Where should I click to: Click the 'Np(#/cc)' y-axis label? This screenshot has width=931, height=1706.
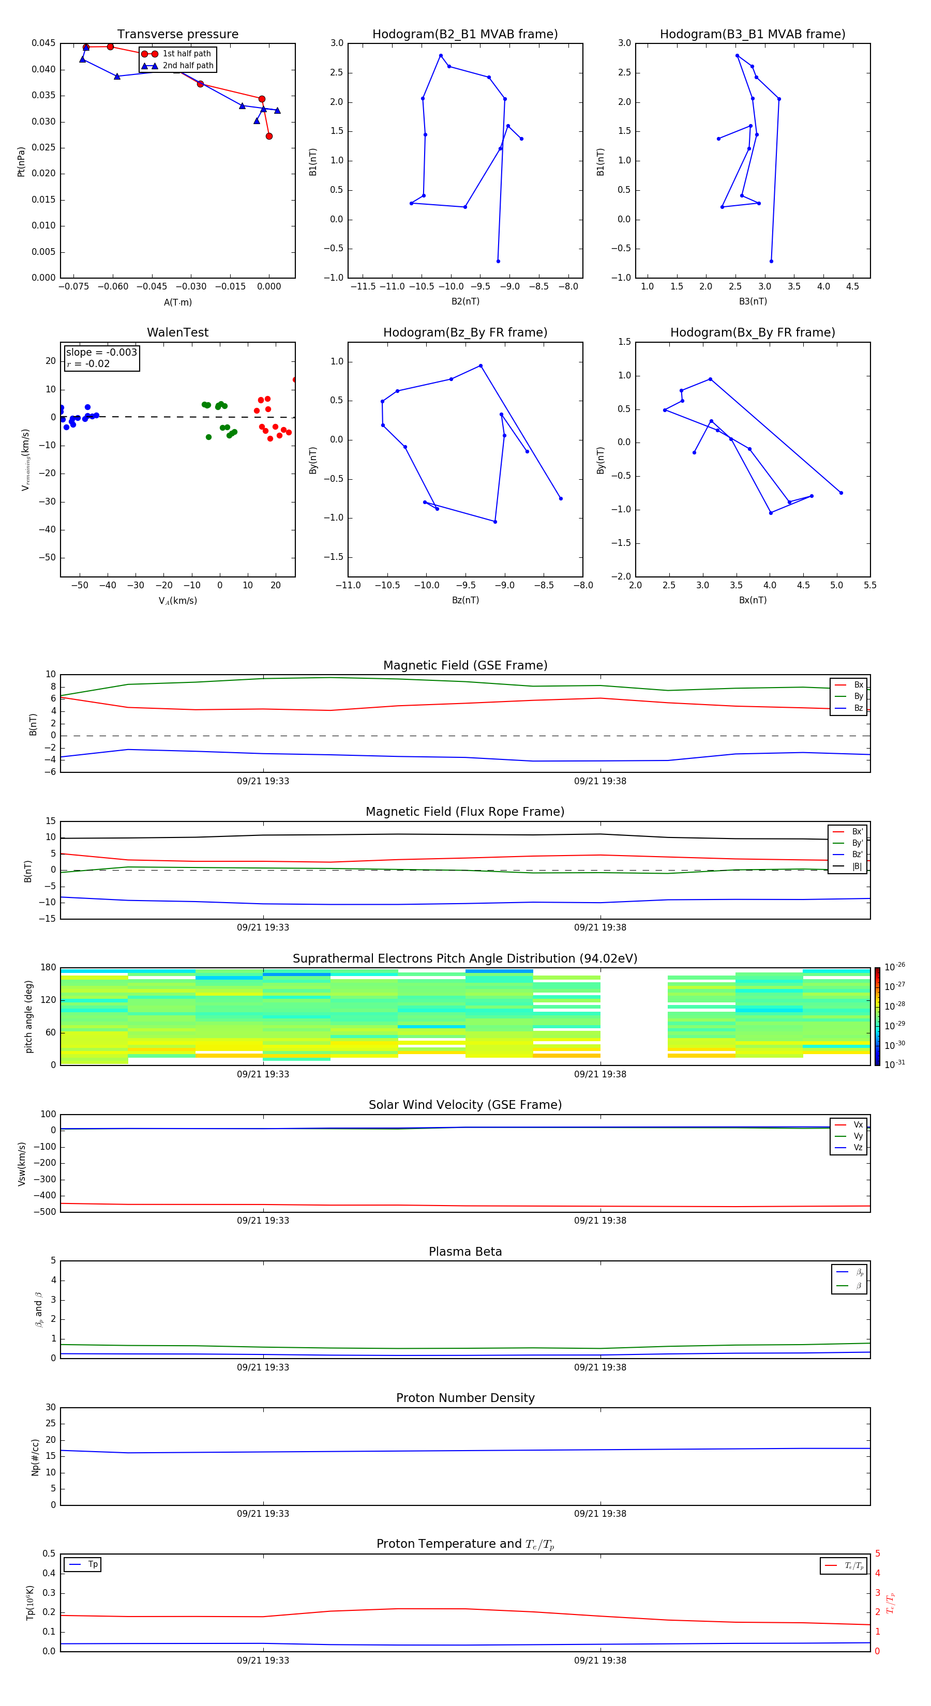pyautogui.click(x=35, y=1457)
